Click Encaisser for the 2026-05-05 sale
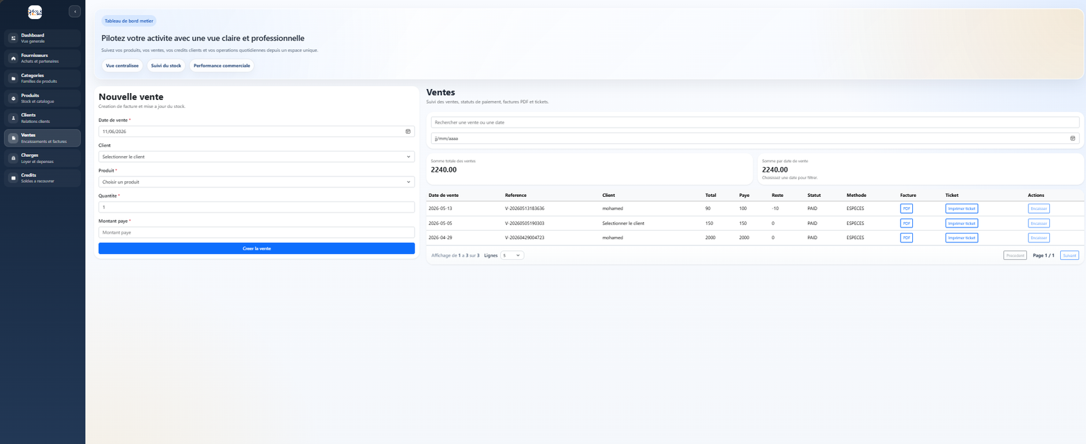This screenshot has width=1086, height=444. (x=1038, y=223)
